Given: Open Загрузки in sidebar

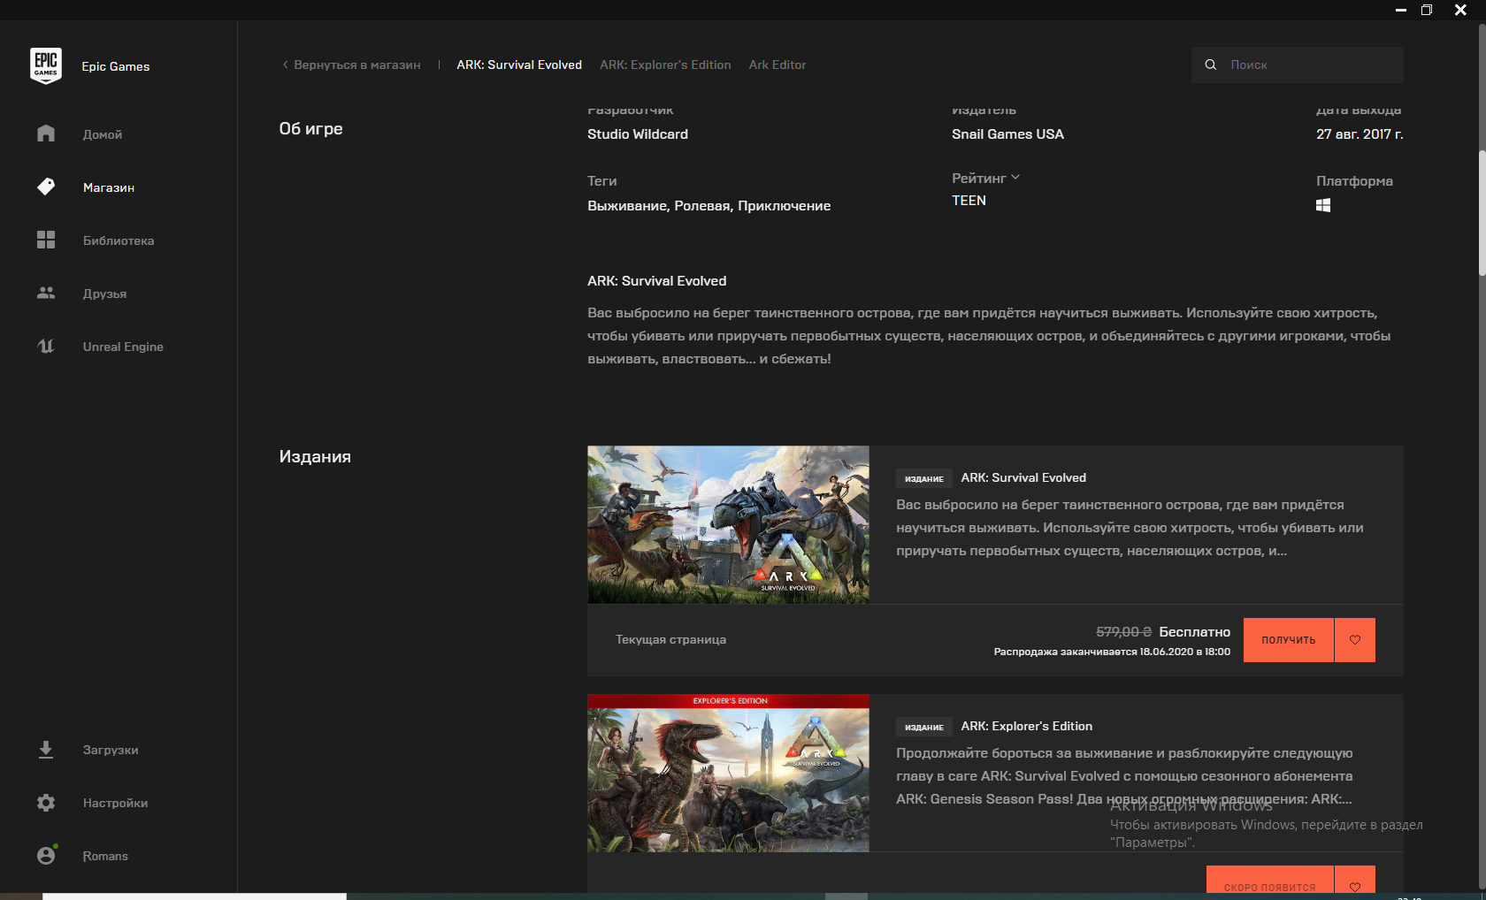Looking at the screenshot, I should (x=111, y=750).
